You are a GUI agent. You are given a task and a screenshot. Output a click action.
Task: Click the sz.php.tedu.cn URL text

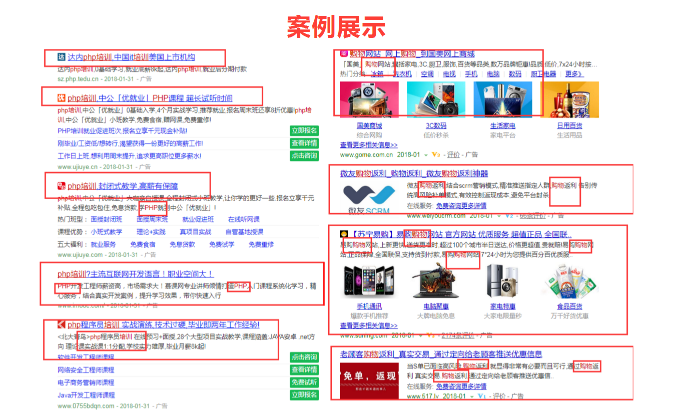tap(78, 78)
